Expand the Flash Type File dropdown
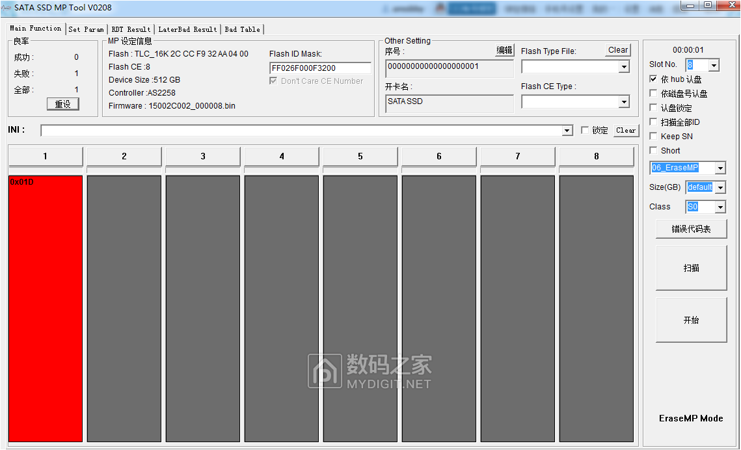Image resolution: width=741 pixels, height=450 pixels. tap(625, 67)
